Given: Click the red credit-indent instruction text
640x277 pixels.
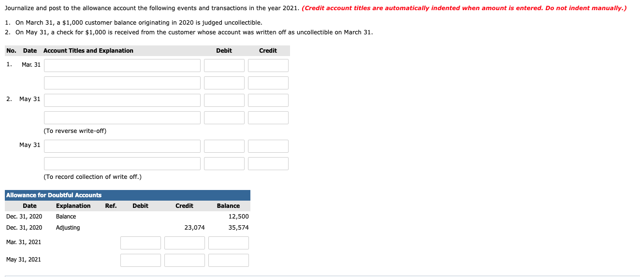Looking at the screenshot, I should (464, 9).
